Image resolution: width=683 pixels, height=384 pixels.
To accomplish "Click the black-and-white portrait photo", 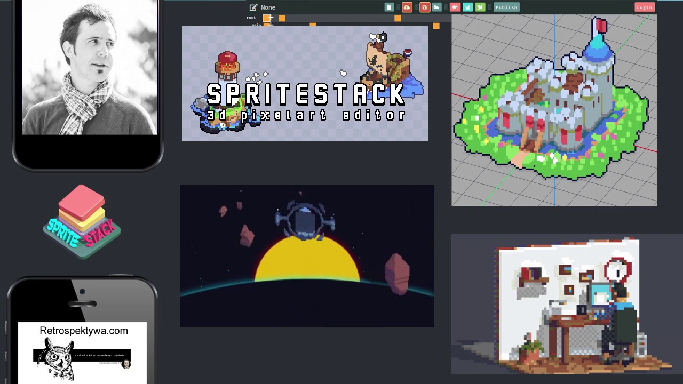I will (x=90, y=67).
